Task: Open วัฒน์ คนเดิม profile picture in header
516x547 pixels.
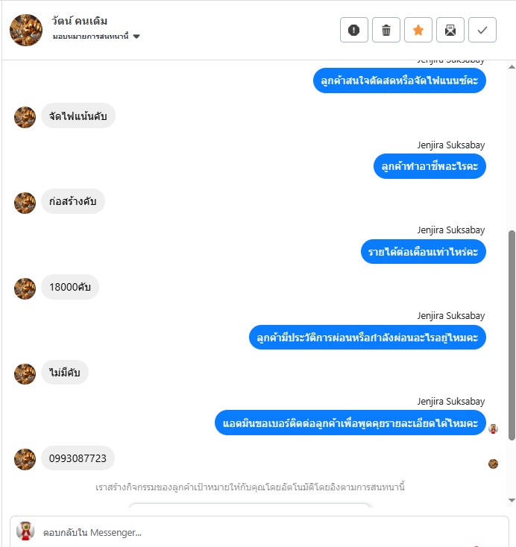Action: pos(26,30)
